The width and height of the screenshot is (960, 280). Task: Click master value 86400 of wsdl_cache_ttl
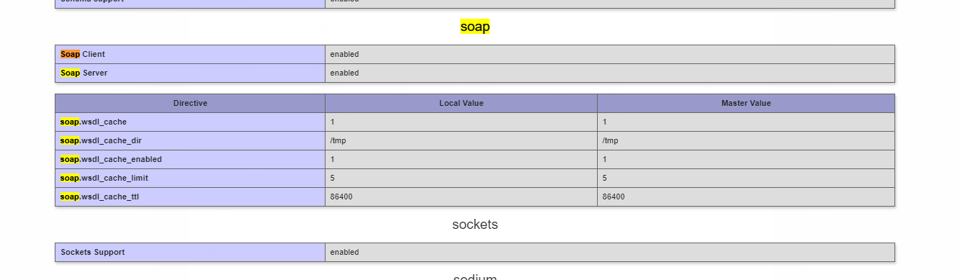tap(614, 197)
